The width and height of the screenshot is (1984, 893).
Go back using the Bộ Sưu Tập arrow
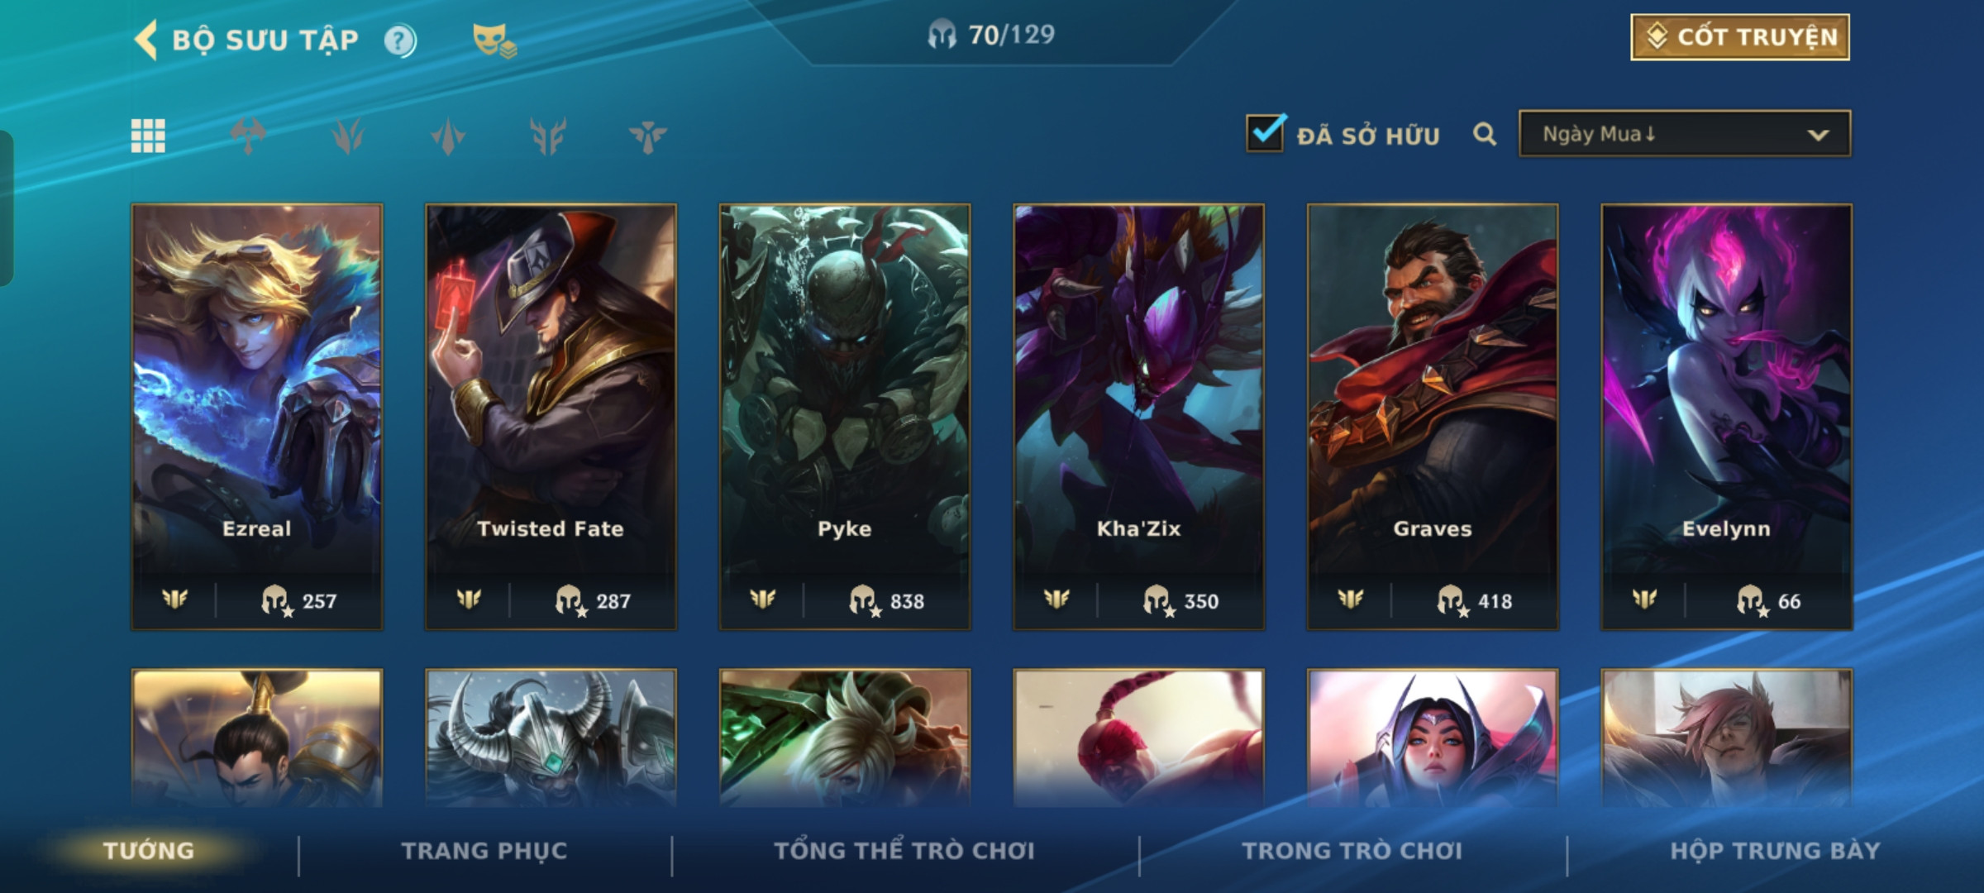pos(145,40)
